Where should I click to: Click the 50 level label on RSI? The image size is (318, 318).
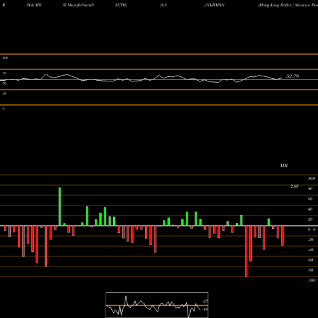(x=4, y=83)
